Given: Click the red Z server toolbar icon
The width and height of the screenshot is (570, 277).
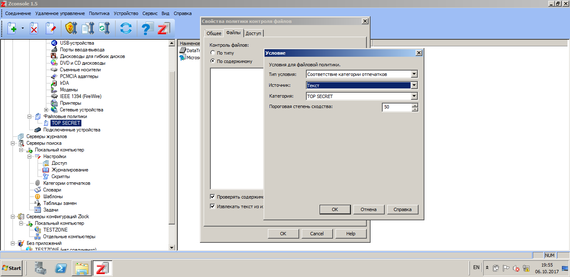Looking at the screenshot, I should point(164,28).
